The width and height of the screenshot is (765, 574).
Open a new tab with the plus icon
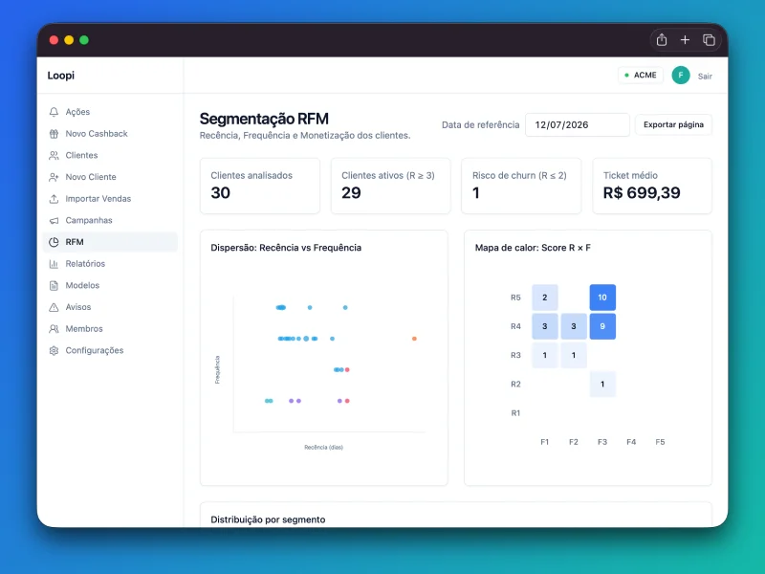[x=685, y=39]
